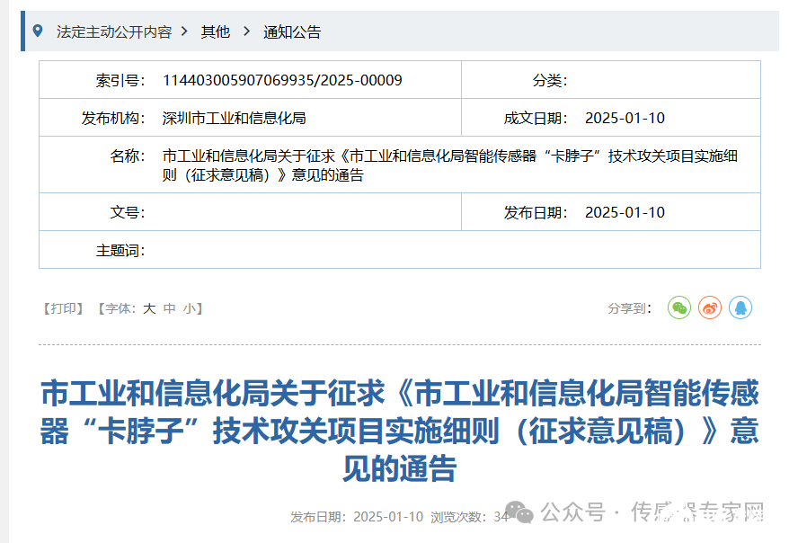Open the 其他 breadcrumb link

click(216, 31)
